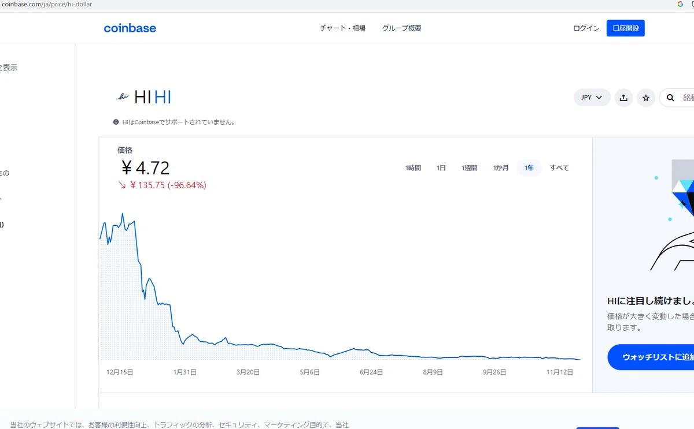Click the ウォッチリストに追加 button
This screenshot has height=429, width=694.
[x=651, y=357]
